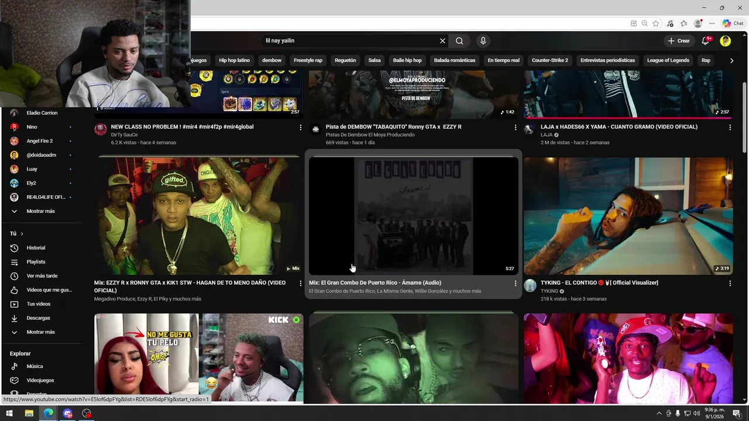Play TYKING EL CONTIGO thumbnail
The height and width of the screenshot is (421, 749).
(628, 216)
